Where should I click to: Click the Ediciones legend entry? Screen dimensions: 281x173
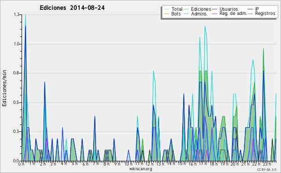[201, 9]
